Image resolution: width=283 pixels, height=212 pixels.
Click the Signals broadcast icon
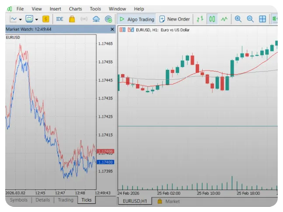tap(84, 19)
